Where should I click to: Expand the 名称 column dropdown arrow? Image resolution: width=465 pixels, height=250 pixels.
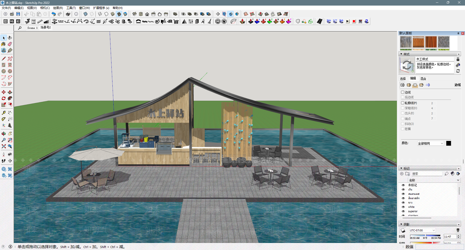click(458, 180)
